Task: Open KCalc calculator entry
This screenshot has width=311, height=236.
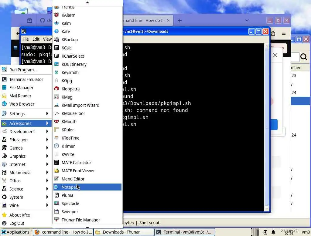Action: tap(87, 48)
